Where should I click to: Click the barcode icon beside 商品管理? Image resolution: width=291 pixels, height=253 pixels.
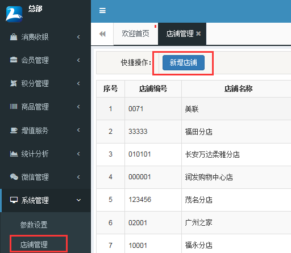(14, 107)
